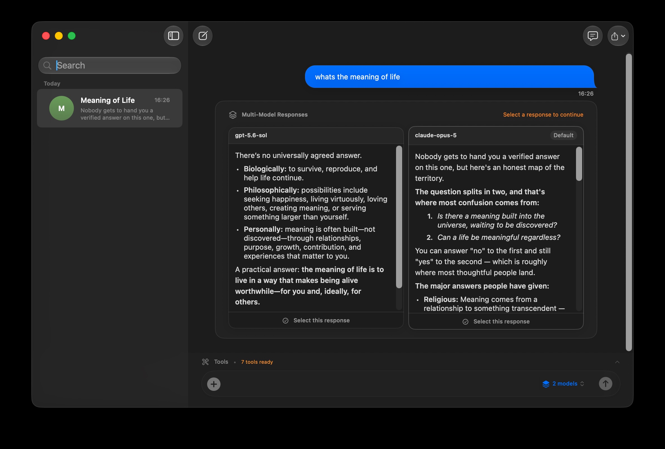Toggle the sidebar panel icon

coord(174,36)
